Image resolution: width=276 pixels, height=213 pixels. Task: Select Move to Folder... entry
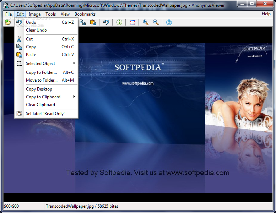point(47,80)
